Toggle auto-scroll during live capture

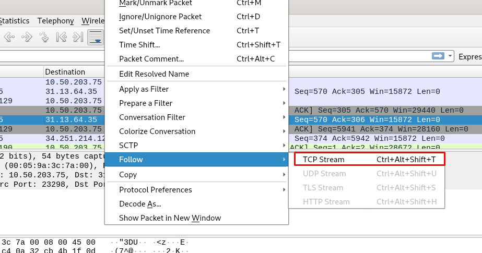click(96, 37)
